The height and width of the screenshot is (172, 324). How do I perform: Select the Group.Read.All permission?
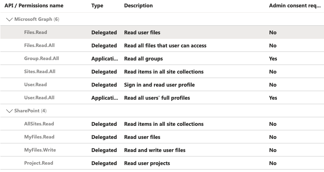point(41,58)
